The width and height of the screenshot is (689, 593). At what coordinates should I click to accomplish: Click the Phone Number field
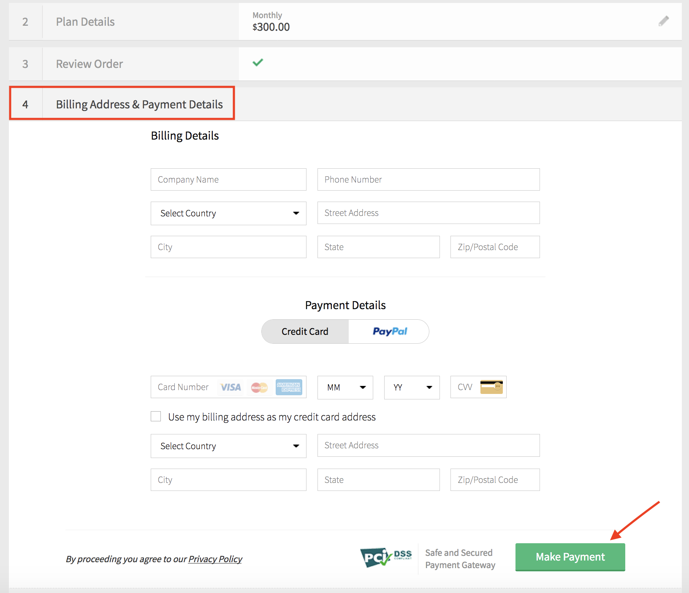tap(429, 180)
